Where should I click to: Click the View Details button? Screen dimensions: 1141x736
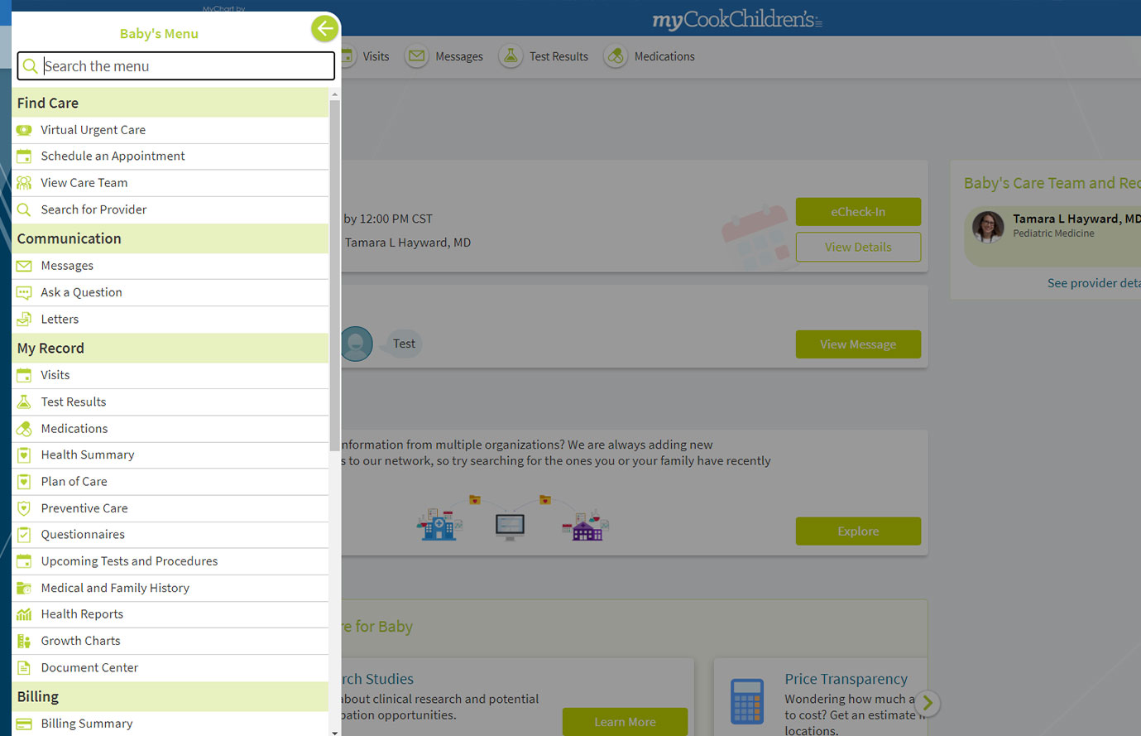(x=857, y=248)
